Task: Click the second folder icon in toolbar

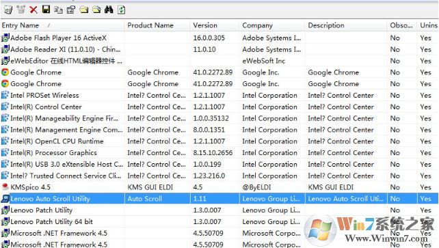Action: (x=96, y=10)
